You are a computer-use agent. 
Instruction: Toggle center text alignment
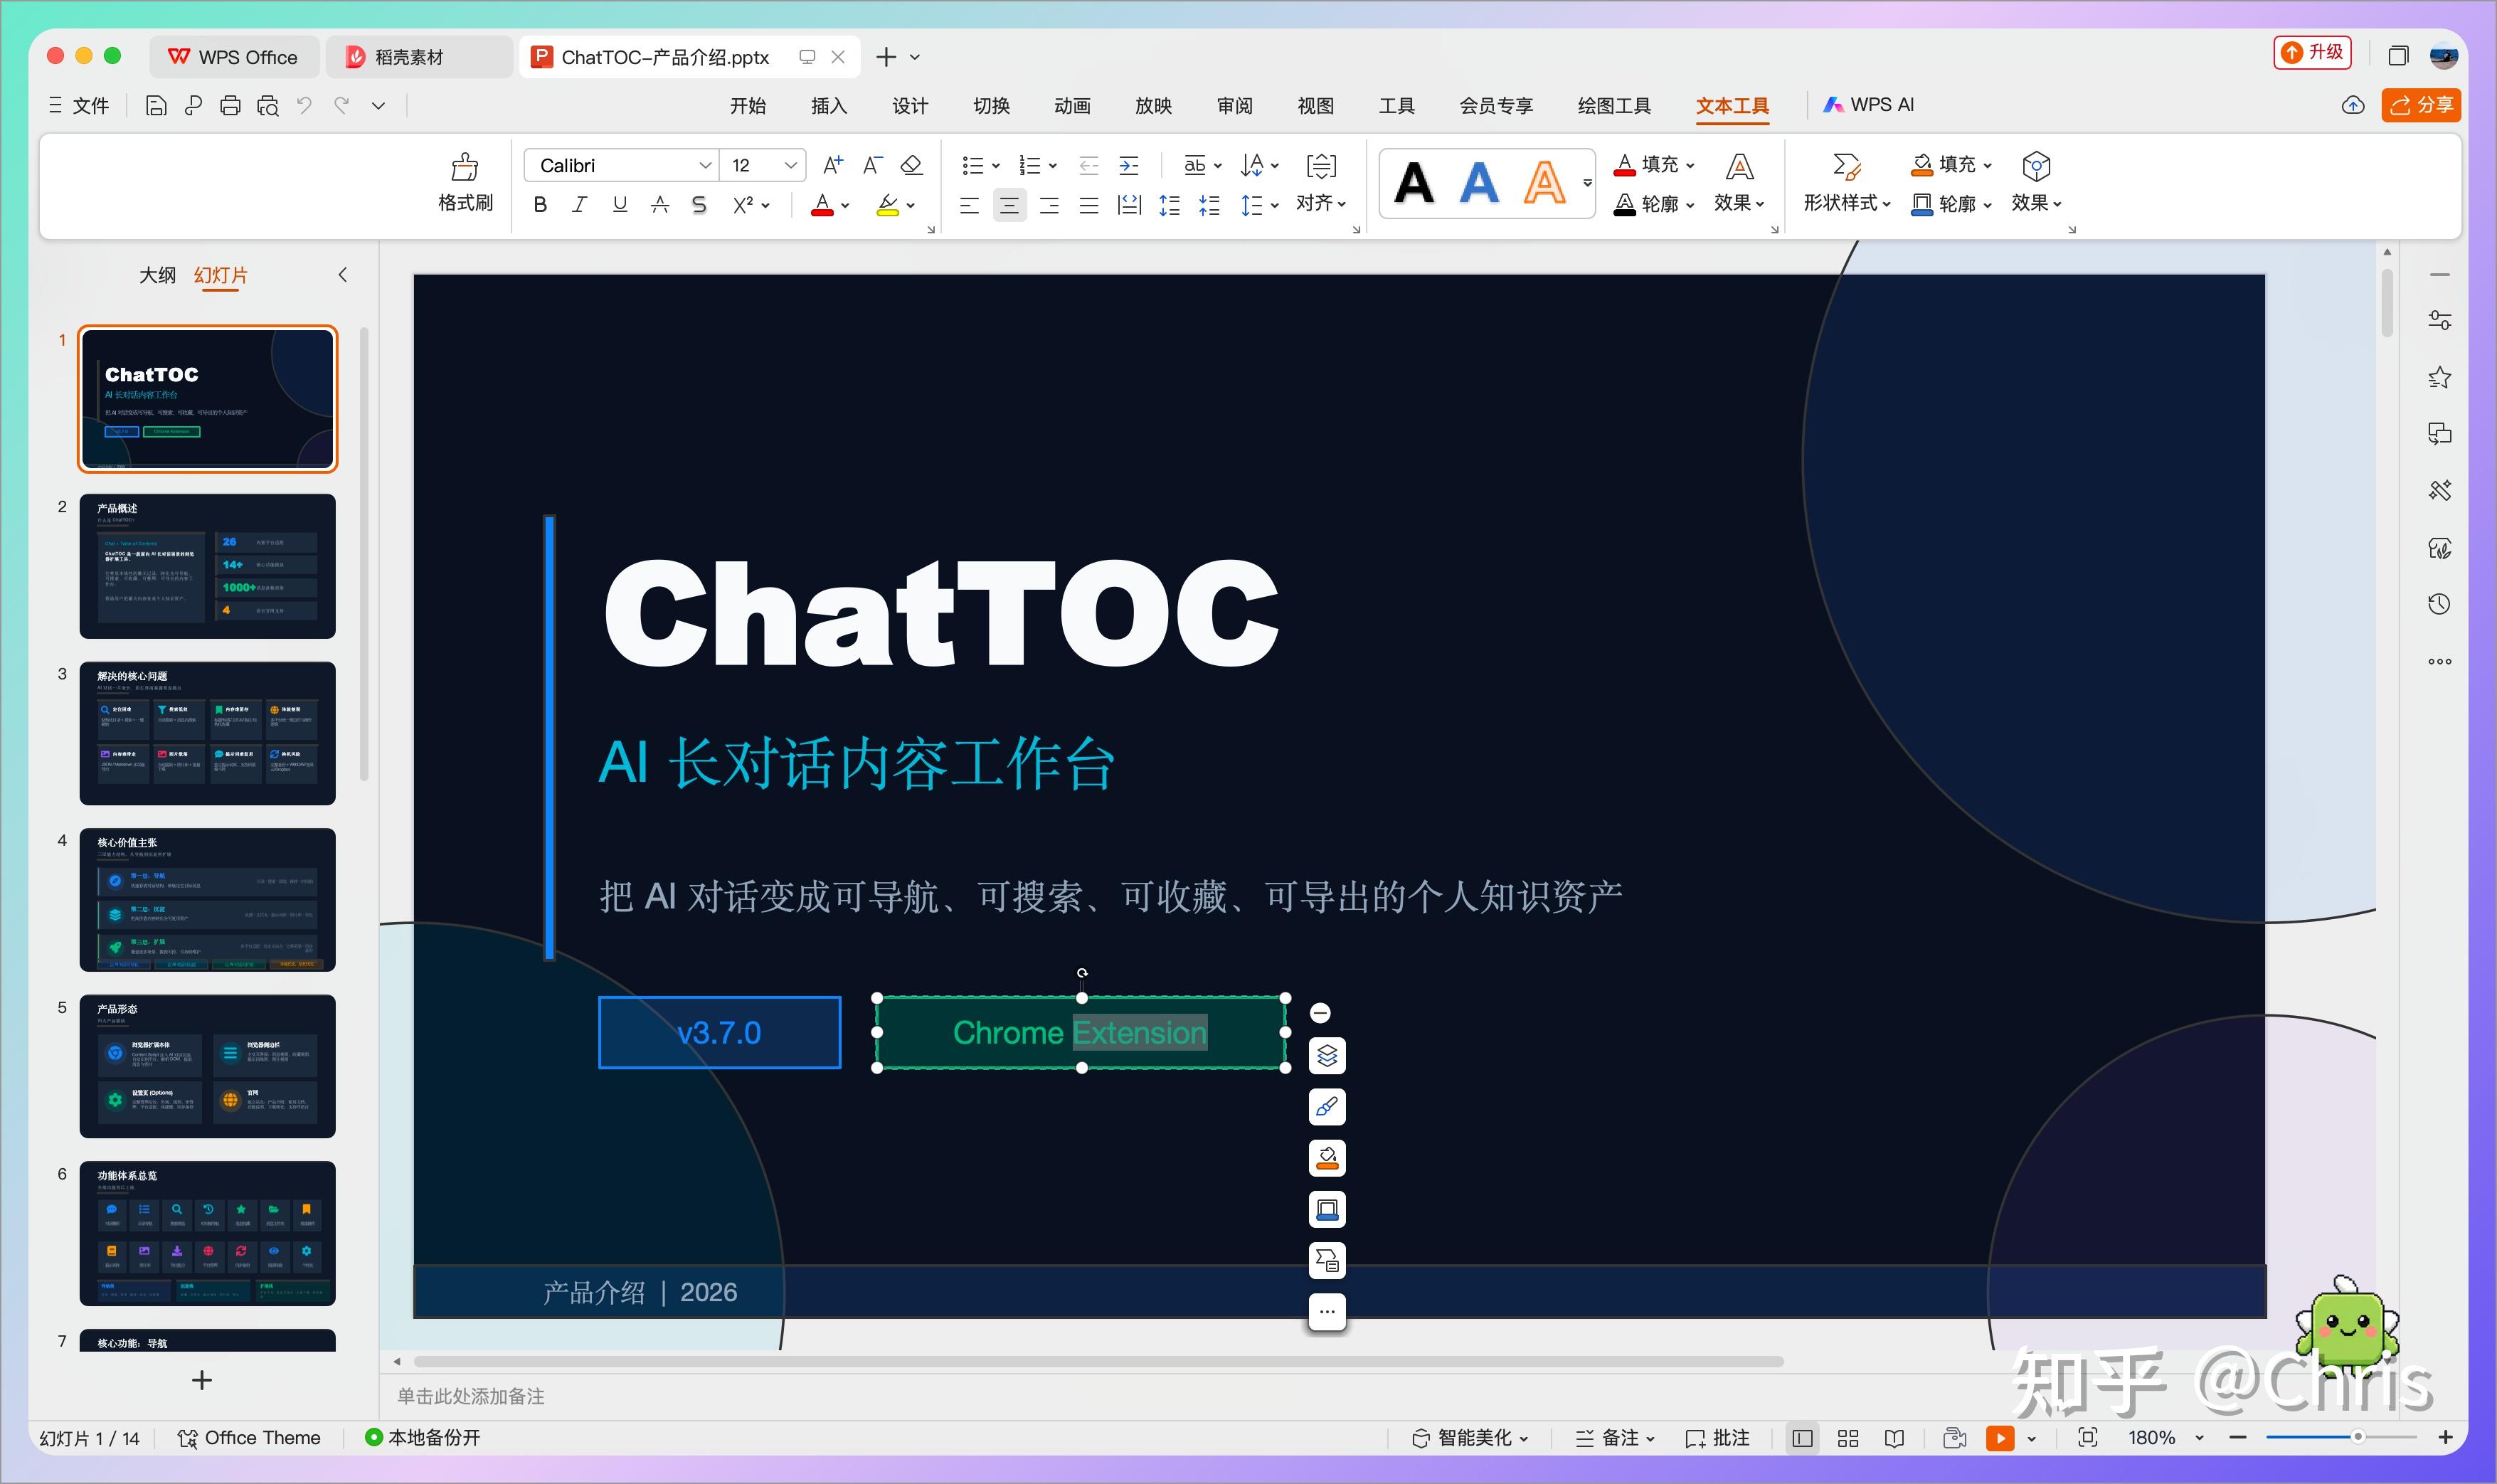click(x=1009, y=206)
